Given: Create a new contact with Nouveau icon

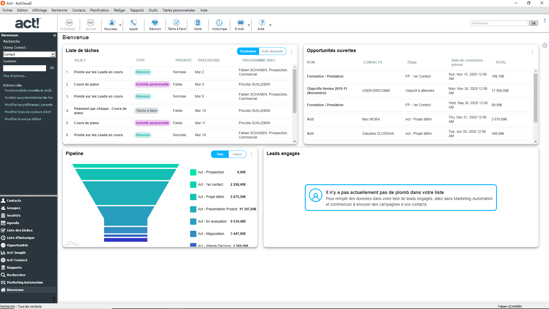Looking at the screenshot, I should 112,23.
